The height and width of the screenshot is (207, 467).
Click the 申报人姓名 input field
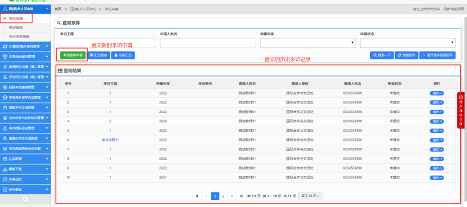click(x=207, y=43)
